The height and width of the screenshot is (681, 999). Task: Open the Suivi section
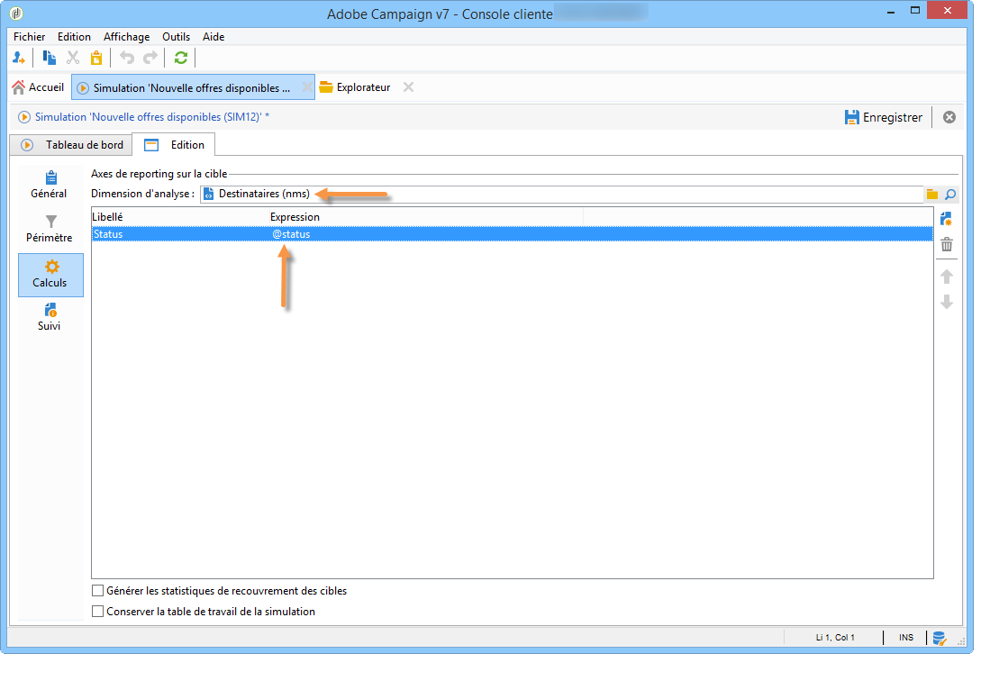coord(50,316)
